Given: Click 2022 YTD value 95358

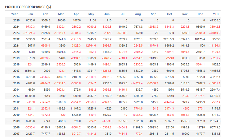Looking at the screenshot, I should click(x=216, y=39).
